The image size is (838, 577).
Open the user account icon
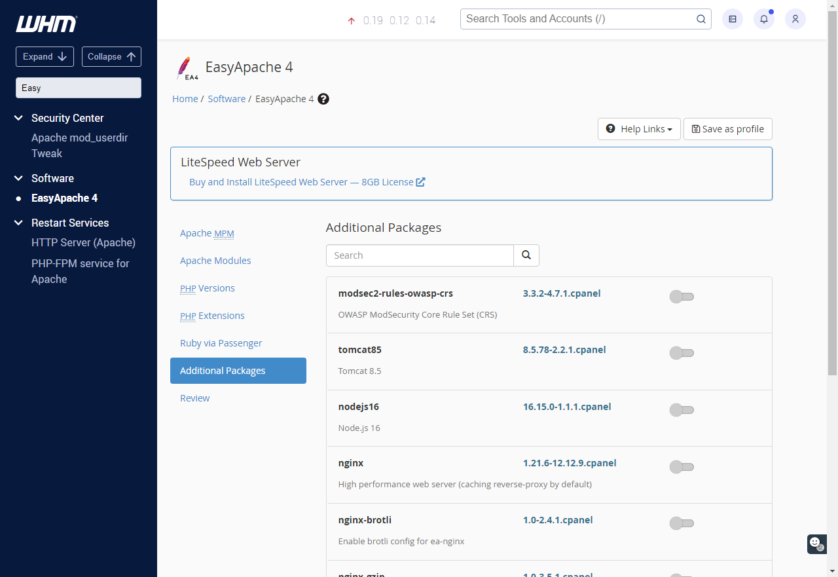tap(795, 19)
